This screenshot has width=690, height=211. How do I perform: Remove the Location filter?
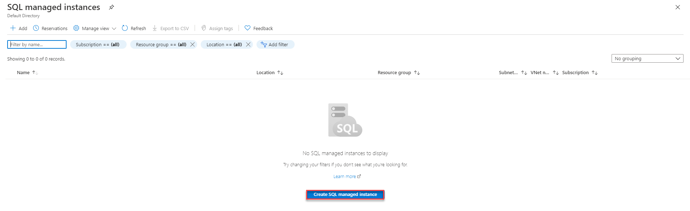pyautogui.click(x=248, y=44)
